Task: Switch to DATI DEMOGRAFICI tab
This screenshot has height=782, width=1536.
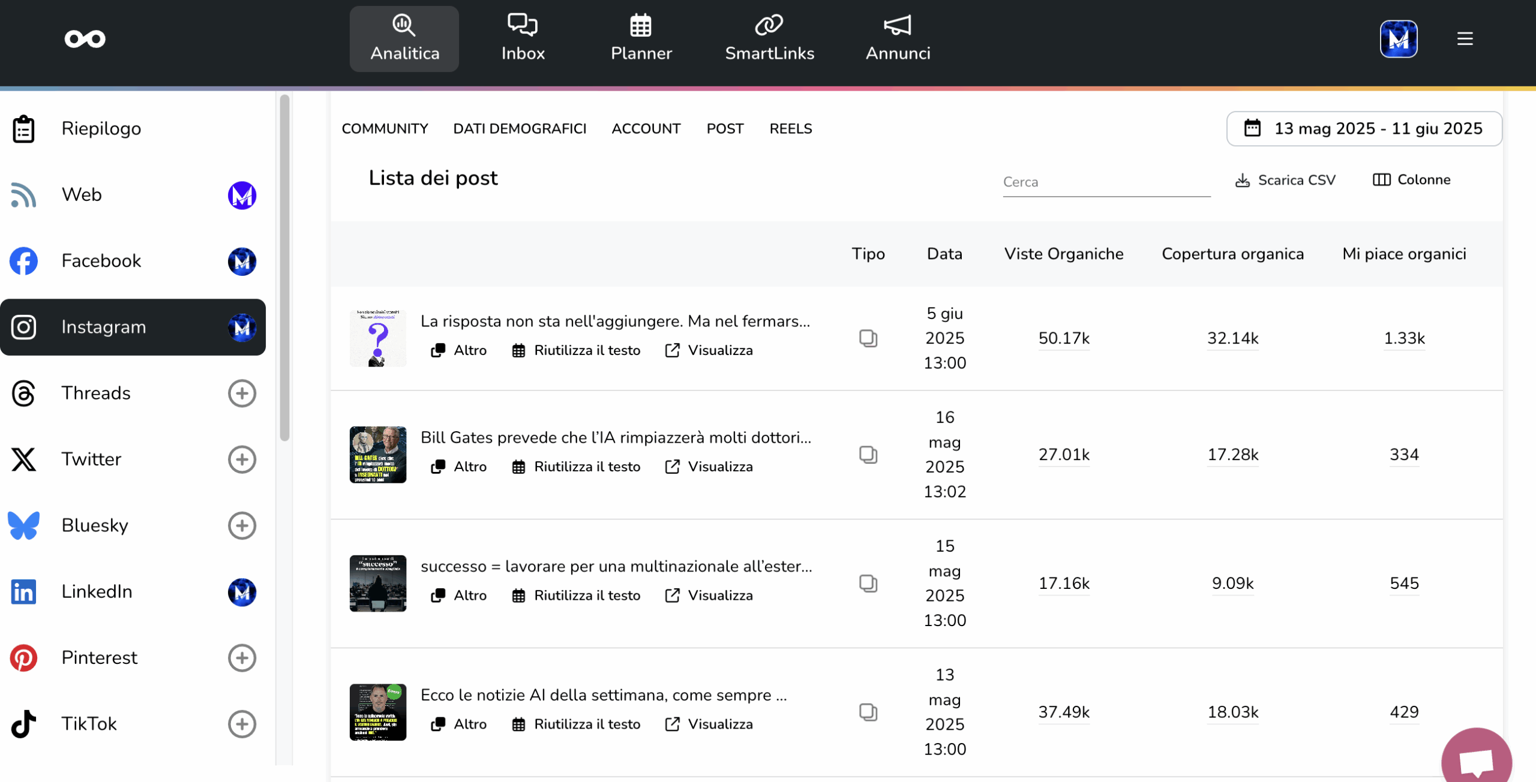Action: (x=519, y=129)
